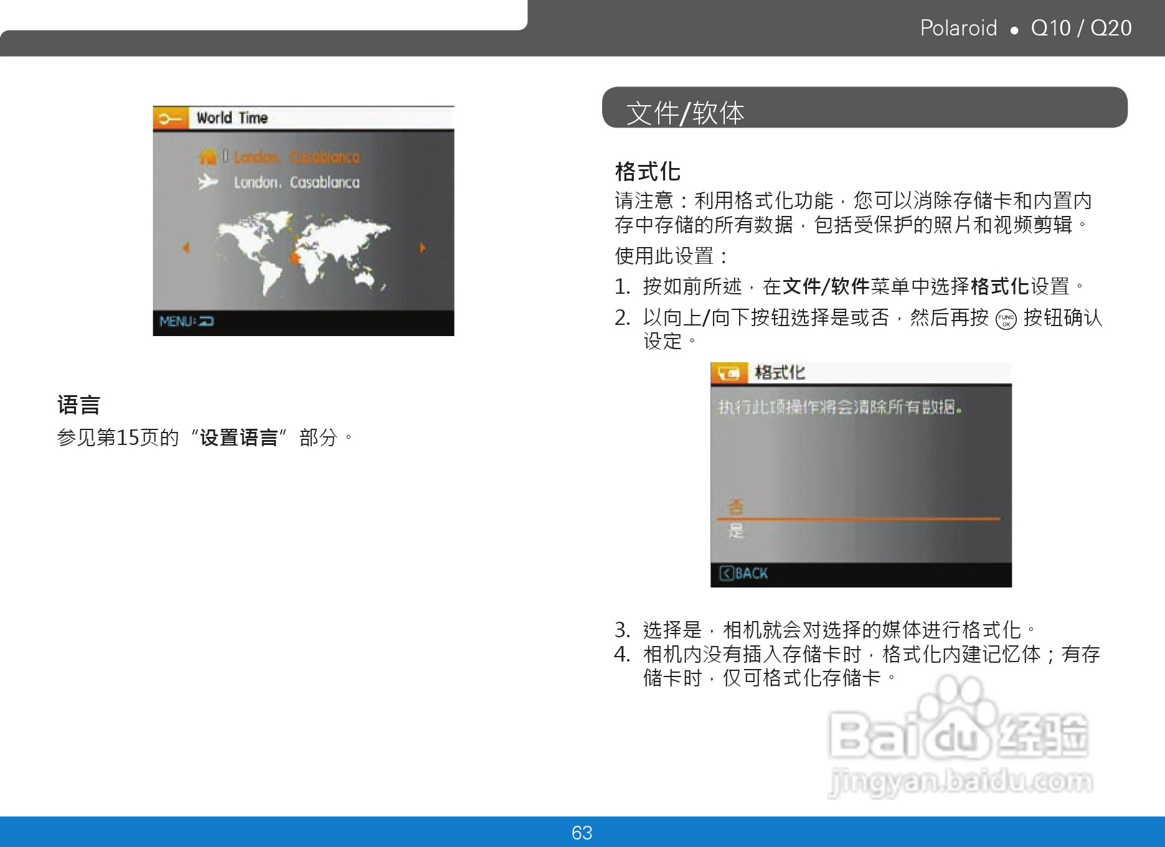The width and height of the screenshot is (1165, 847).
Task: Click the right orange arrow beside the world map
Action: point(422,248)
